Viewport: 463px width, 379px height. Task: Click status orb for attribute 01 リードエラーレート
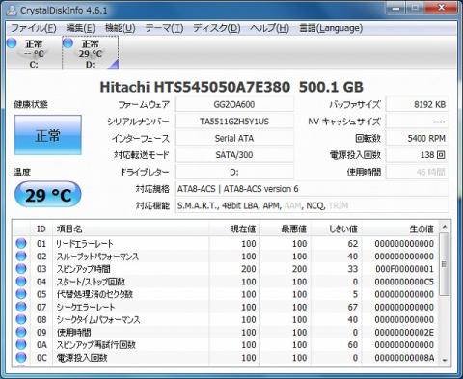click(21, 243)
